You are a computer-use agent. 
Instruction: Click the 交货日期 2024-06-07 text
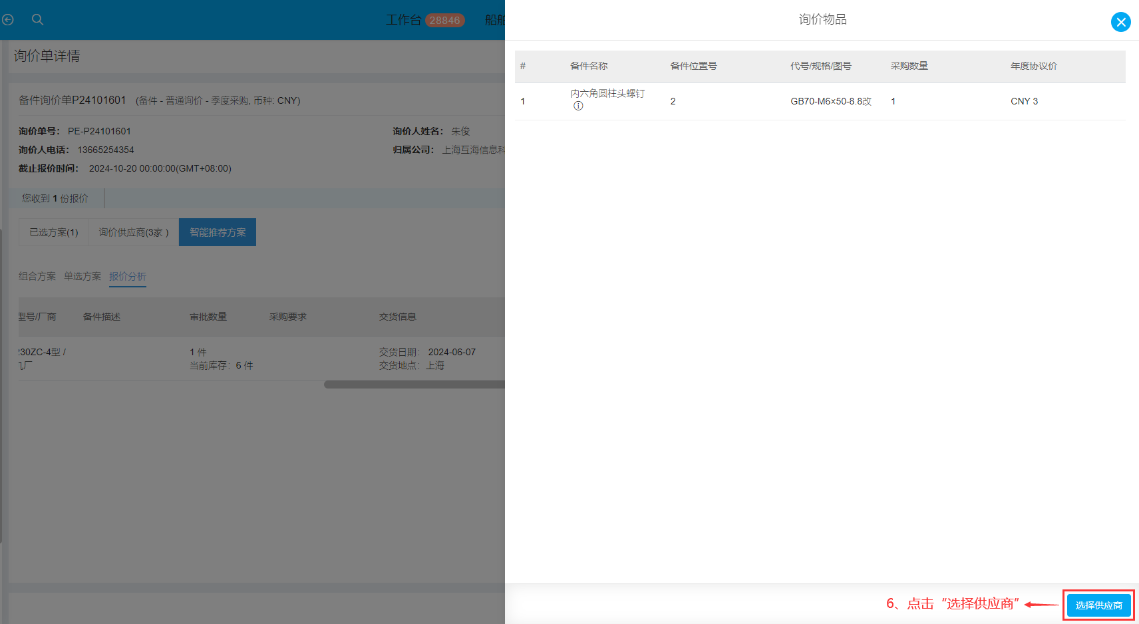tap(427, 352)
